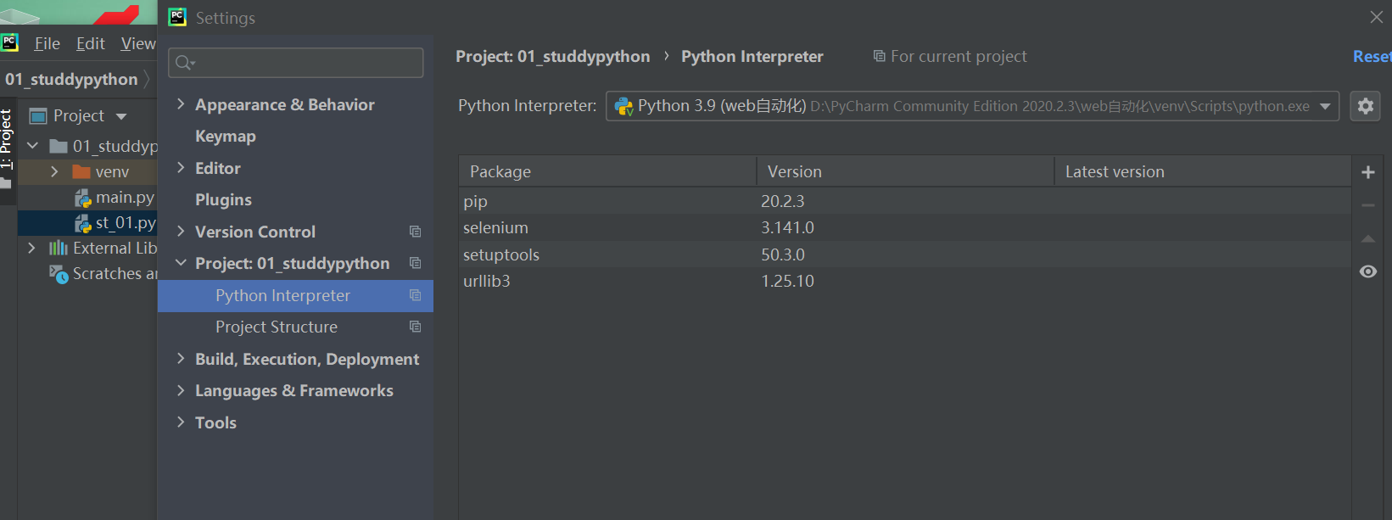Collapse the Project: 01_studdypython settings node
This screenshot has height=520, width=1392.
point(181,263)
